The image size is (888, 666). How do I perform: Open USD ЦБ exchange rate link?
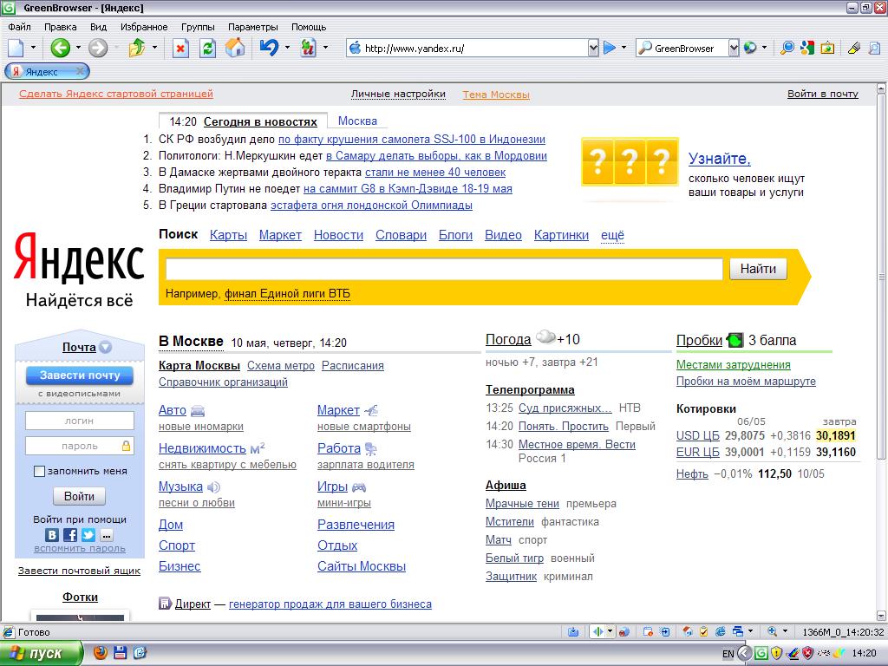[698, 436]
